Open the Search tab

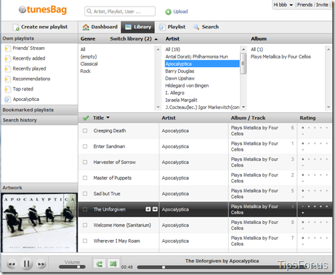click(x=206, y=27)
